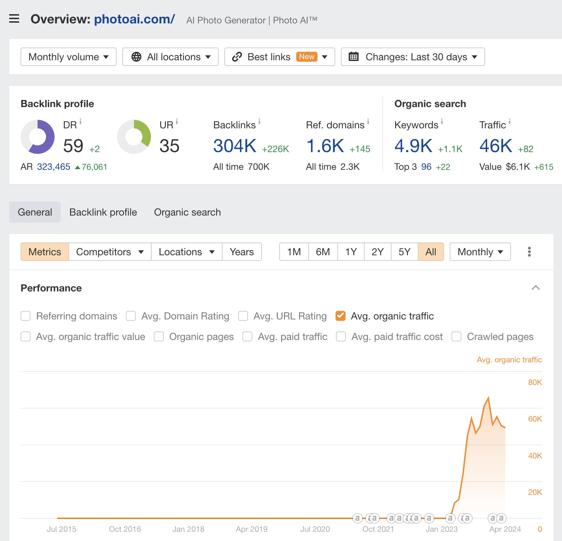
Task: Click the traffic value "$6.1K"
Action: tap(518, 167)
